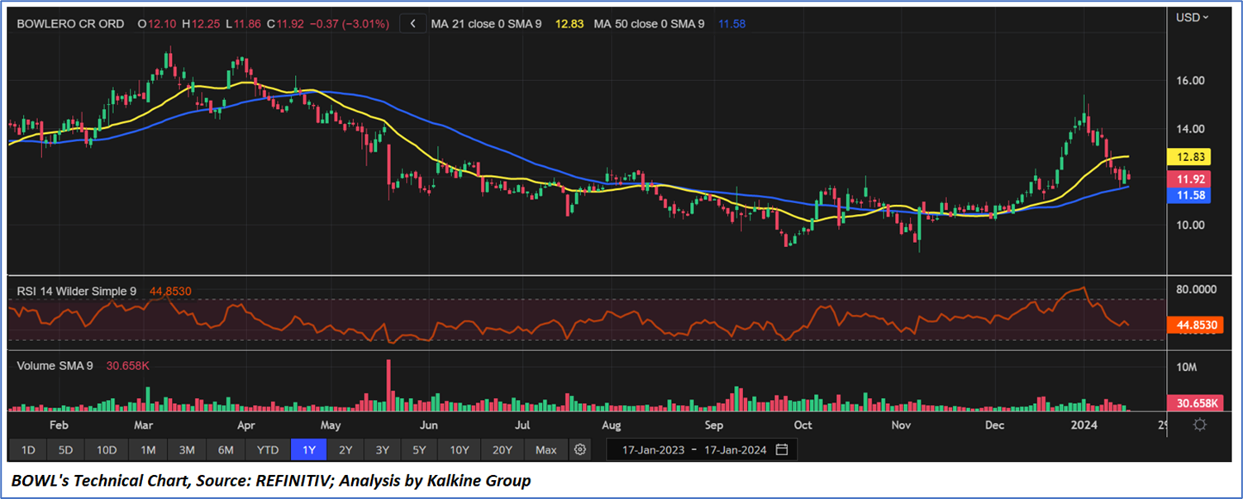Click the 16.00 price axis label
This screenshot has width=1243, height=499.
point(1190,81)
